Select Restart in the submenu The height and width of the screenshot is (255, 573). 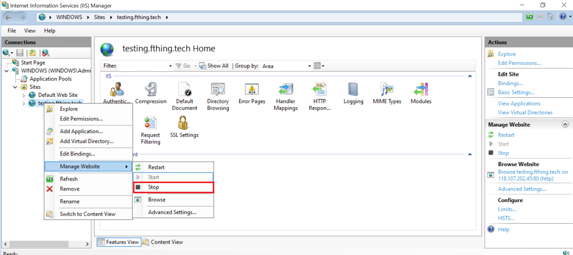click(173, 167)
